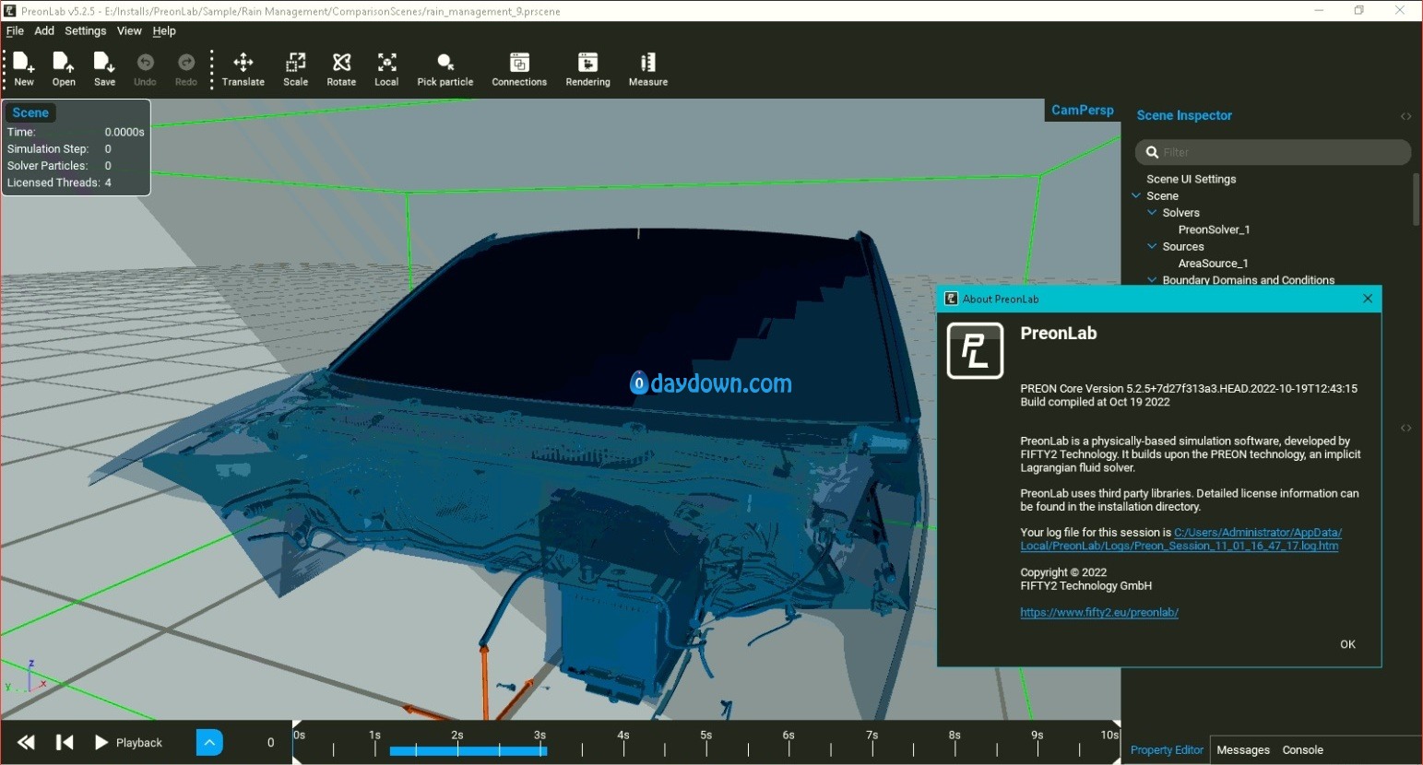Click the blue up-arrow button beside Playback
This screenshot has height=765, width=1423.
click(x=209, y=742)
